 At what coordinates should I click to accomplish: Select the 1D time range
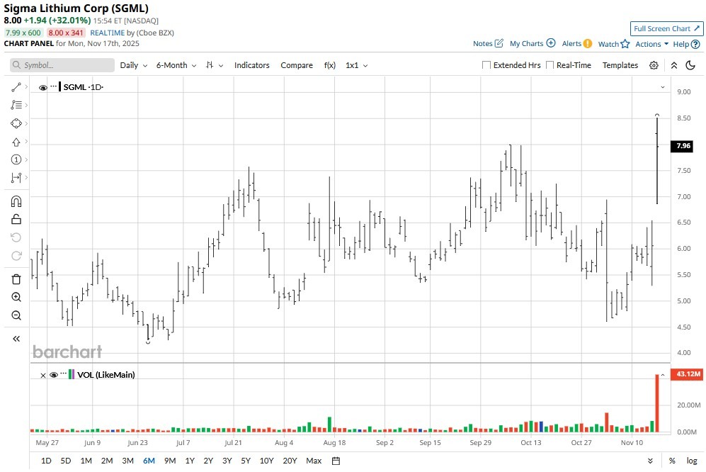tap(46, 461)
